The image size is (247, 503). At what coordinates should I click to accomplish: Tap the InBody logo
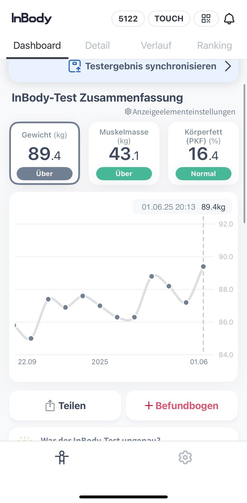click(32, 18)
